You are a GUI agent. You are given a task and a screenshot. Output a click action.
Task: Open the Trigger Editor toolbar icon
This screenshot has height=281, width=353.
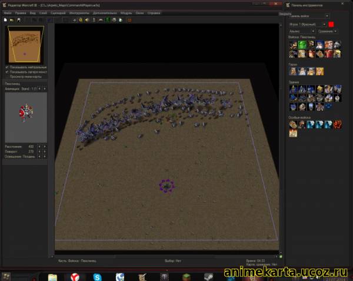tap(81, 20)
